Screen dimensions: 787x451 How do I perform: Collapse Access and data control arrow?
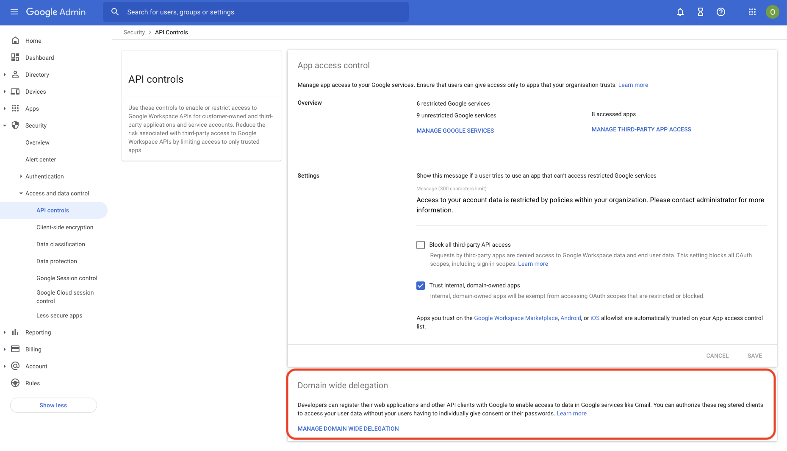coord(21,193)
